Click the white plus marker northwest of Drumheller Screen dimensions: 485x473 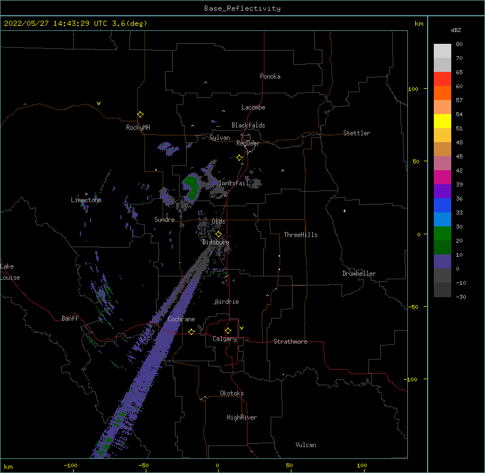click(344, 211)
